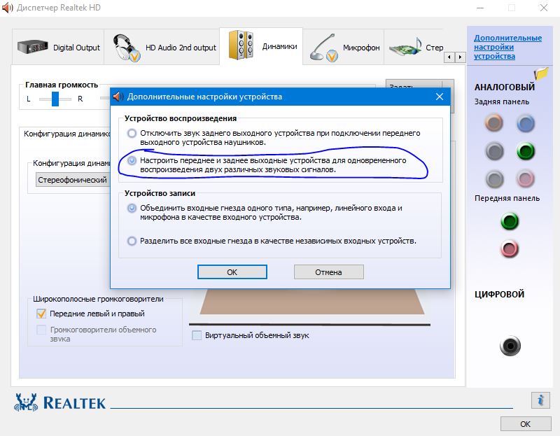Toggle 'Передние левый и правый' checkbox
Image resolution: width=560 pixels, height=436 pixels.
pyautogui.click(x=41, y=314)
